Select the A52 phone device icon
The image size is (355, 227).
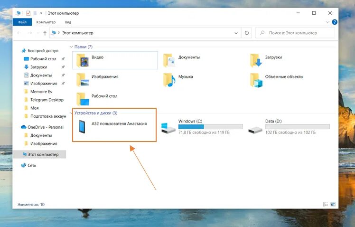coord(82,127)
